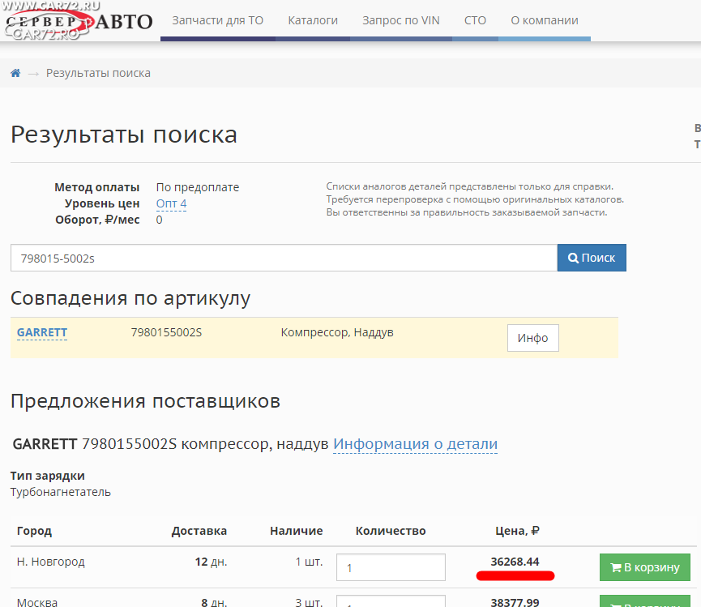This screenshot has width=701, height=607.
Task: Click Компрессор, Наддув description text
Action: click(337, 332)
